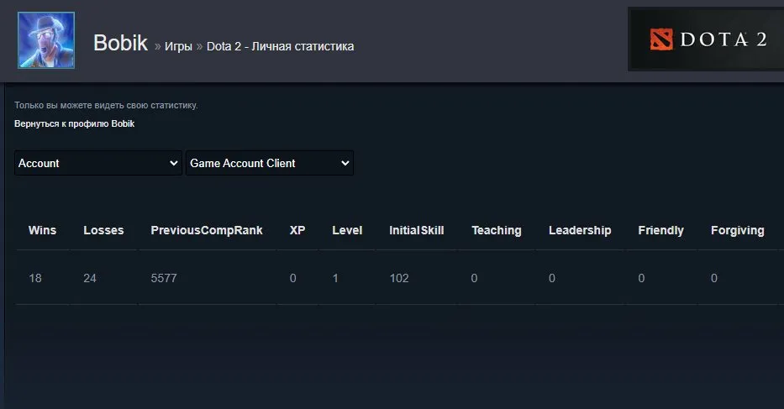Screen dimensions: 784x409
Task: Click the Teaching column header
Action: click(497, 230)
